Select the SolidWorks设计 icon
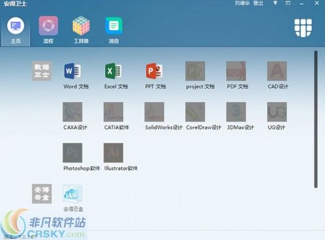 154,112
